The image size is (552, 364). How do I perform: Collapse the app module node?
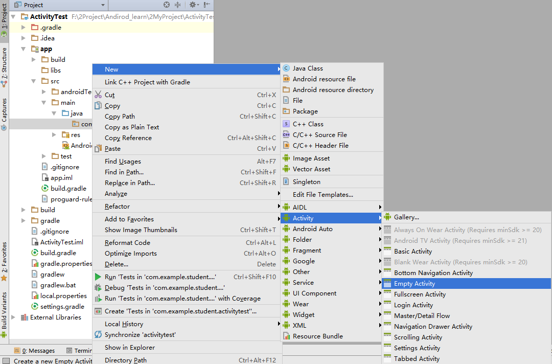24,49
